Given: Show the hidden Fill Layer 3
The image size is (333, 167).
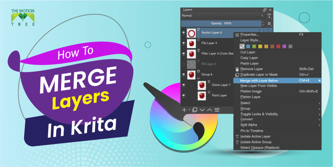Looking at the screenshot, I should pos(184,64).
